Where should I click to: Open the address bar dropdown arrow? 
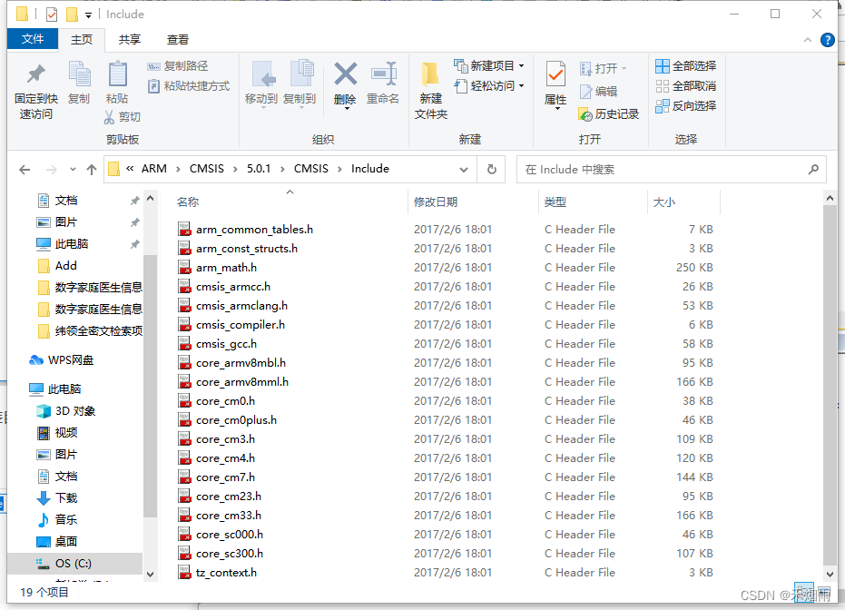pos(464,169)
